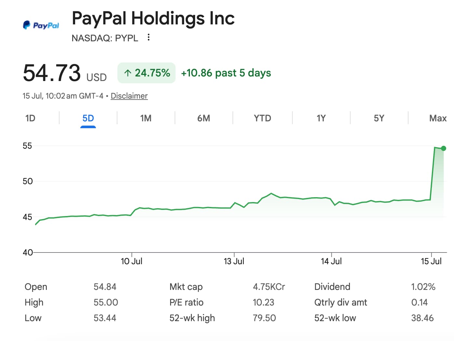
Task: Click the 14 Jul axis marker
Action: click(331, 261)
